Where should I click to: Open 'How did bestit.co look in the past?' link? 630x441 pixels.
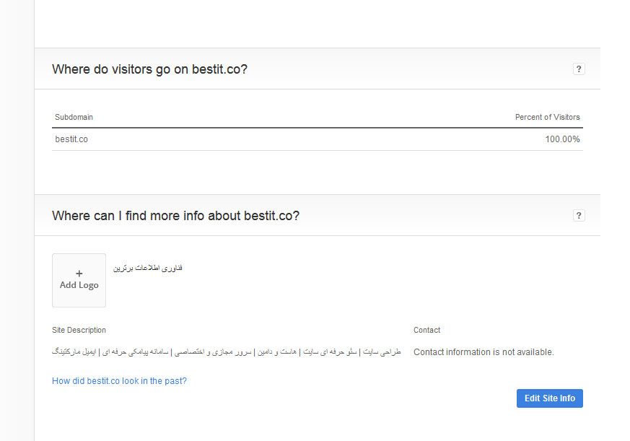pyautogui.click(x=119, y=380)
